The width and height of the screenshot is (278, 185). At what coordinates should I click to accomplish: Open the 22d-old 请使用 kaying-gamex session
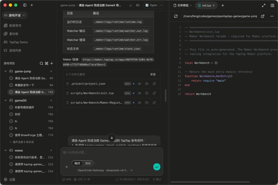(31, 164)
